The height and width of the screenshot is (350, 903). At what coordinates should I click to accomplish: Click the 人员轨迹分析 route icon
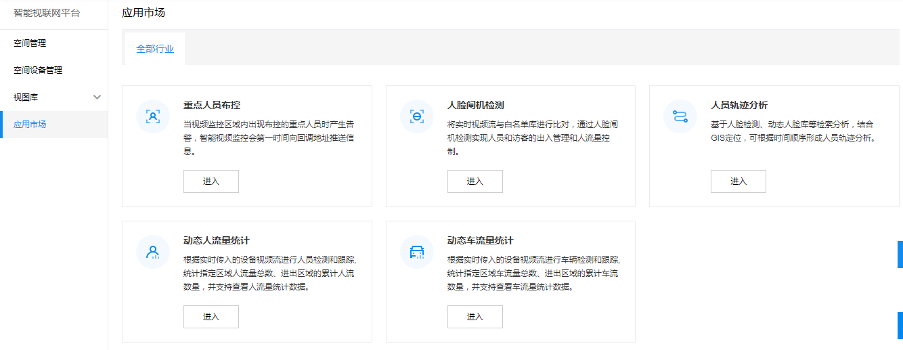680,116
